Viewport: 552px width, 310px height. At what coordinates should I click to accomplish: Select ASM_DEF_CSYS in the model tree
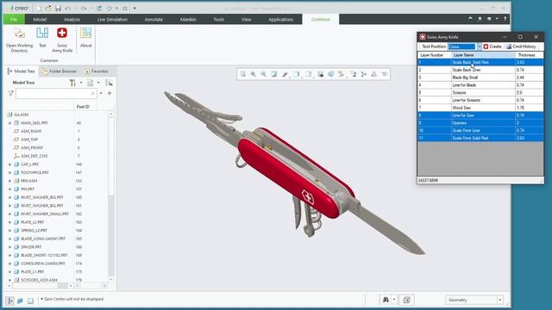[34, 156]
